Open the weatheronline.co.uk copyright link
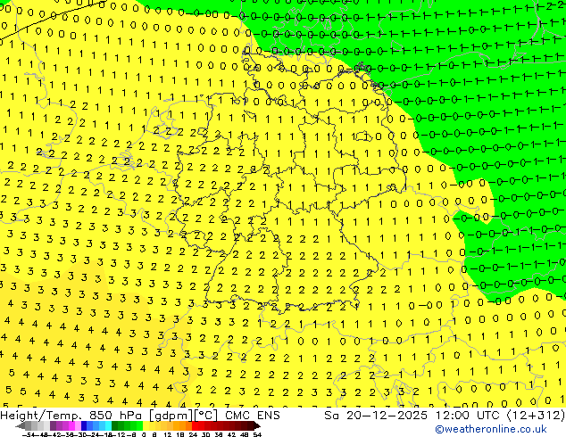Screen dimensions: 566x437 click(x=490, y=429)
